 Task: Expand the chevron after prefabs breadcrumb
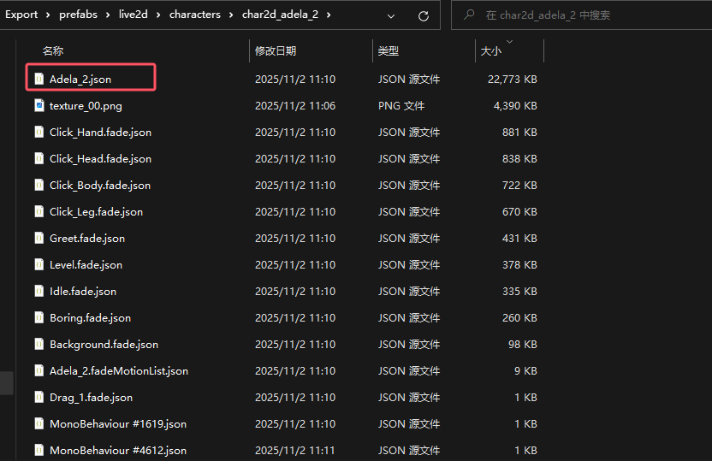(x=108, y=15)
